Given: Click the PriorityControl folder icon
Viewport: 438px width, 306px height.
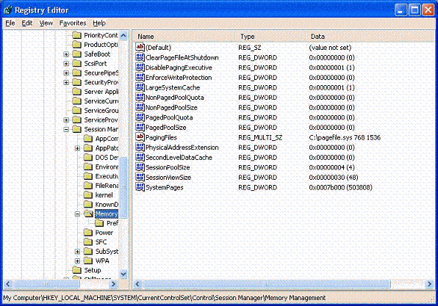Looking at the screenshot, I should [x=77, y=35].
